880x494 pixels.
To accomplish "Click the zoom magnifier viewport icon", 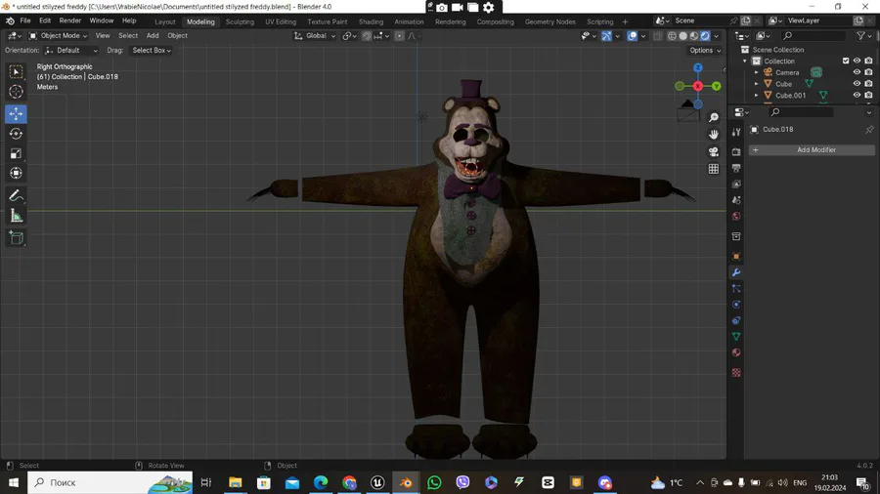I will tap(714, 117).
